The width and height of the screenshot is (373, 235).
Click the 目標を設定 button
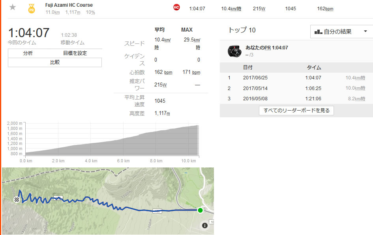75,53
